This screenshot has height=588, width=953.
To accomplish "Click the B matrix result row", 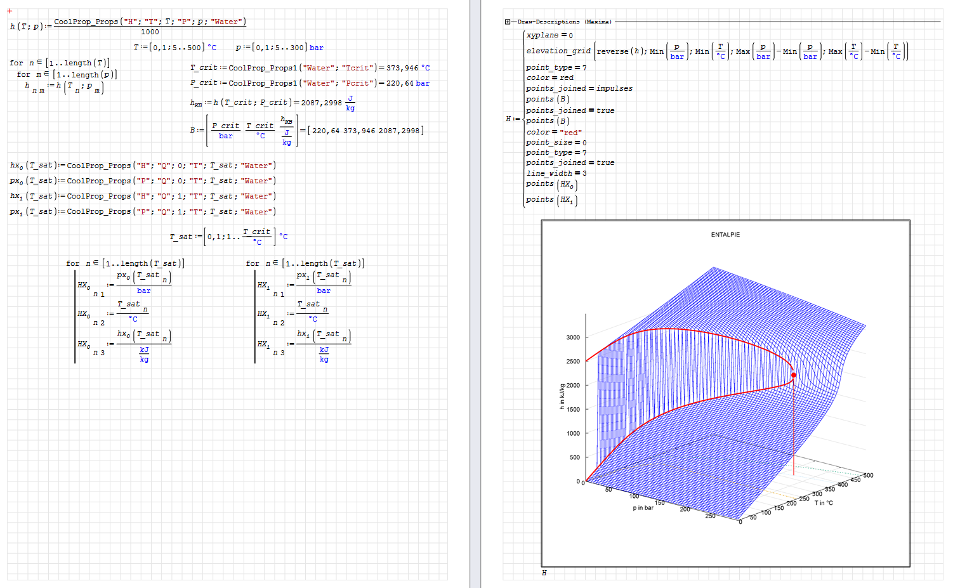I will pos(365,131).
